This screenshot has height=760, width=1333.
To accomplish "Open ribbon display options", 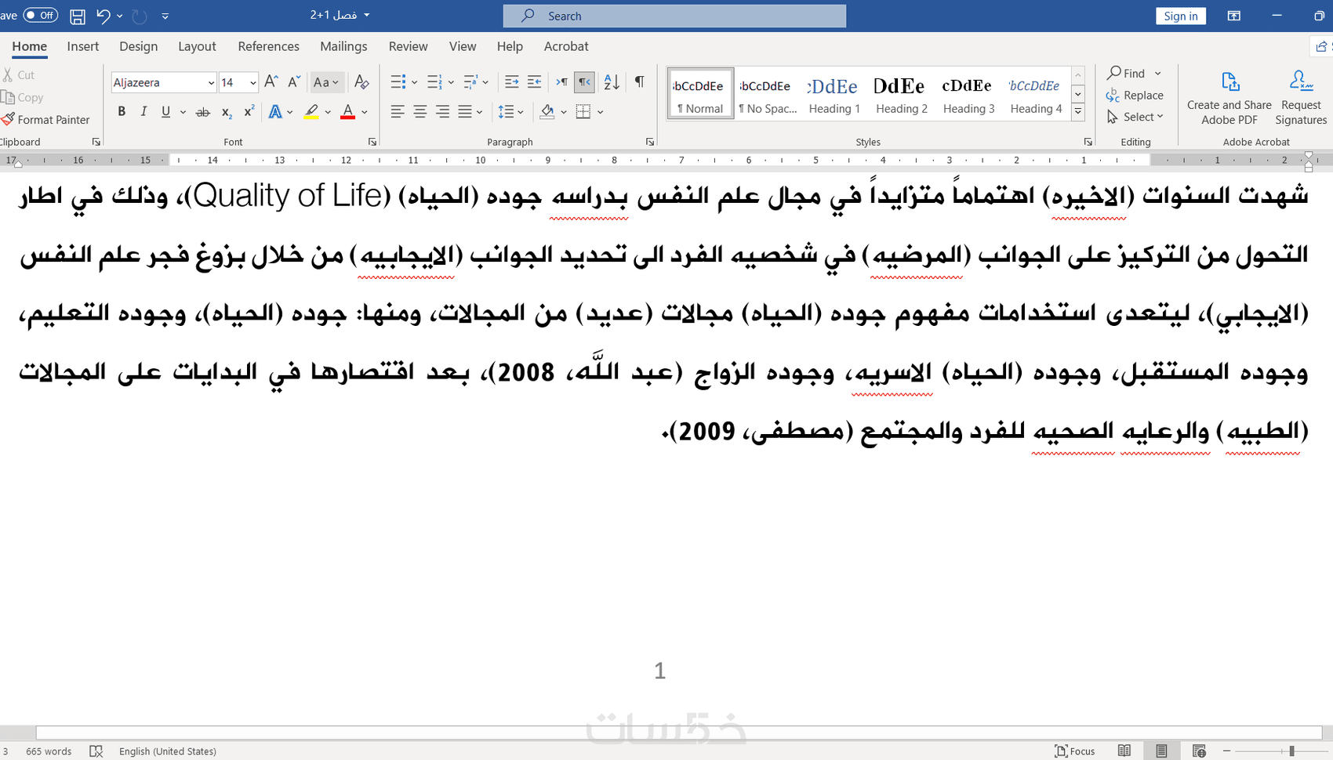I will (x=1234, y=16).
